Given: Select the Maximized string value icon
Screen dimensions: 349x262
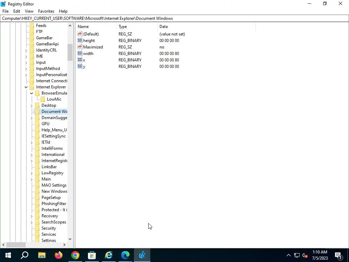Looking at the screenshot, I should pyautogui.click(x=80, y=47).
